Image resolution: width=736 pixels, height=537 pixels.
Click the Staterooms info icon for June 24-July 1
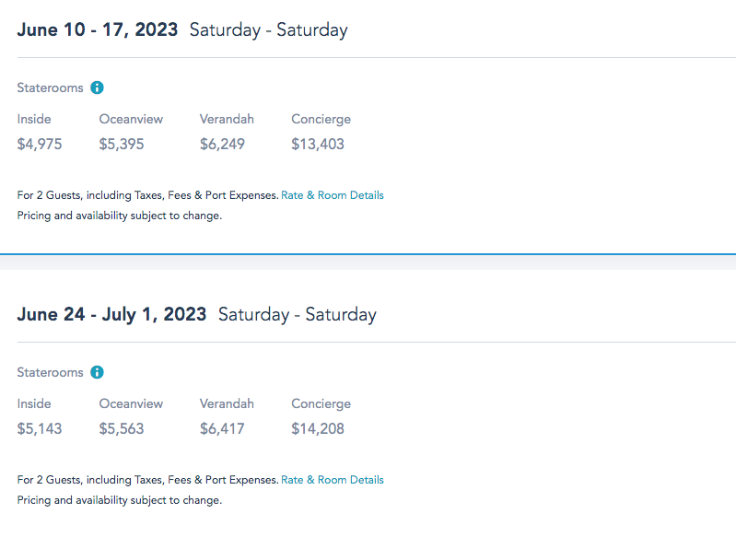point(98,373)
